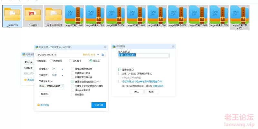The image size is (258, 129).
Task: Click the 输入密码 text field
Action: point(144,55)
